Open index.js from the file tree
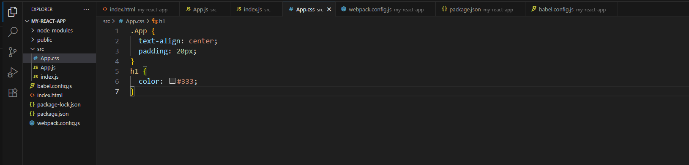This screenshot has height=165, width=689. (59, 77)
